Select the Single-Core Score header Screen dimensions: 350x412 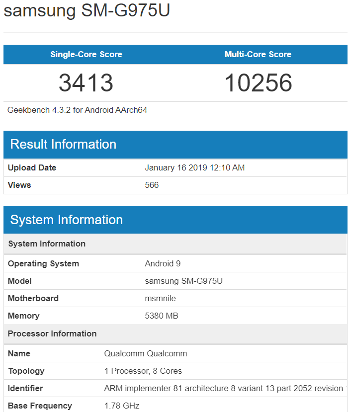86,54
